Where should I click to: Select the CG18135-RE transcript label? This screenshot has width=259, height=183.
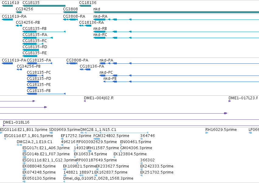pos(35,53)
